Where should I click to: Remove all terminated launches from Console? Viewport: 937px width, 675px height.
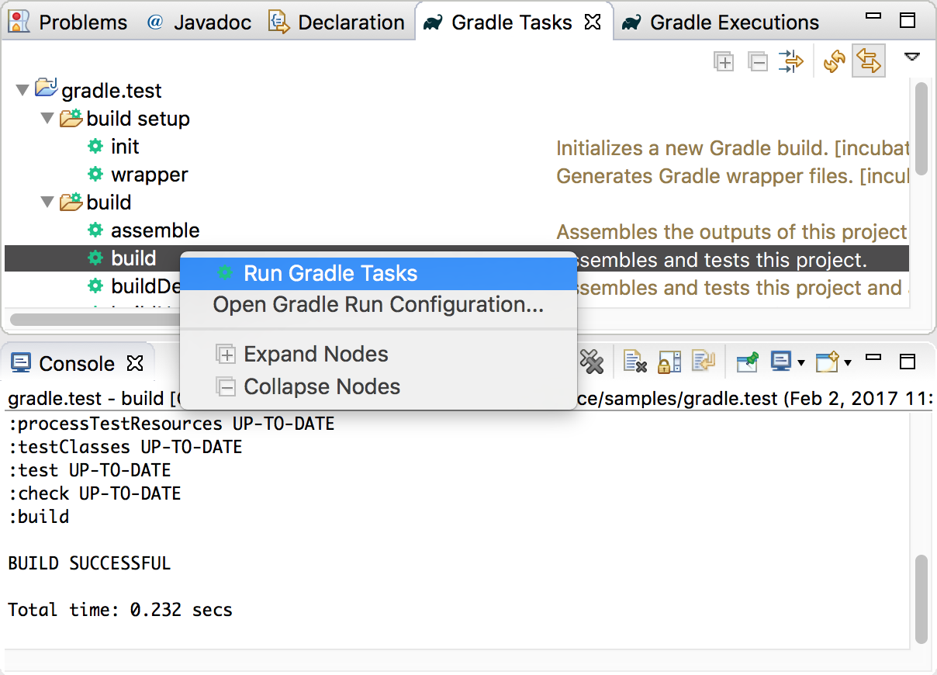click(592, 362)
